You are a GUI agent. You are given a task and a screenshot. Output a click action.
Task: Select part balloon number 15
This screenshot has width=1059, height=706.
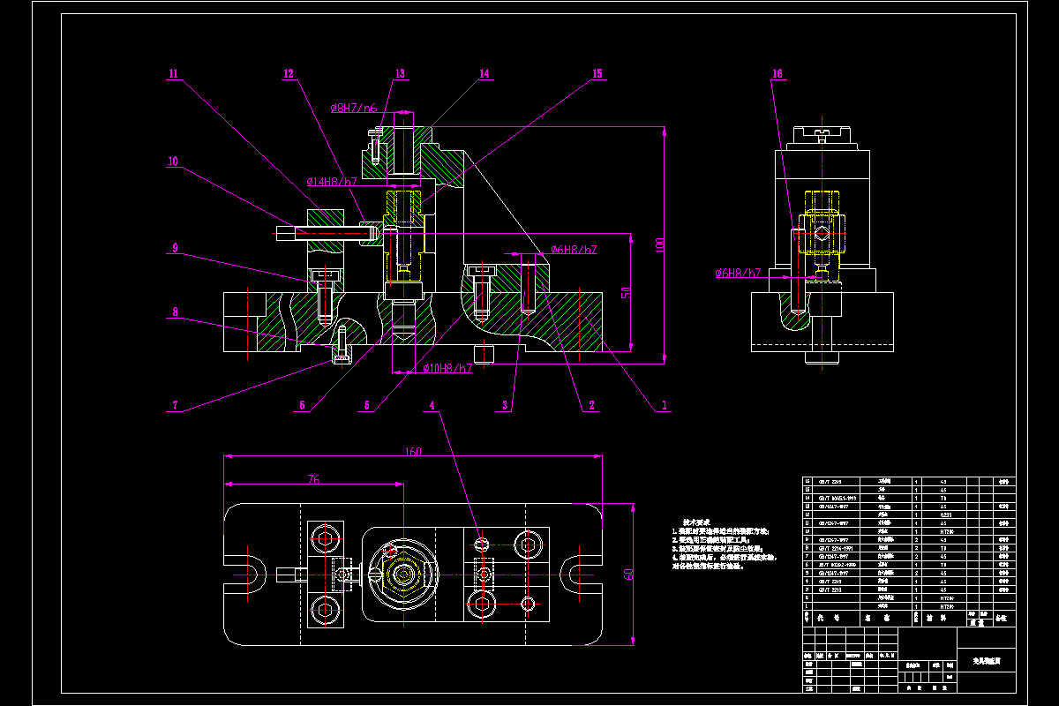coord(597,74)
